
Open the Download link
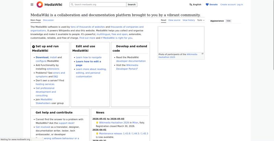[42, 57]
